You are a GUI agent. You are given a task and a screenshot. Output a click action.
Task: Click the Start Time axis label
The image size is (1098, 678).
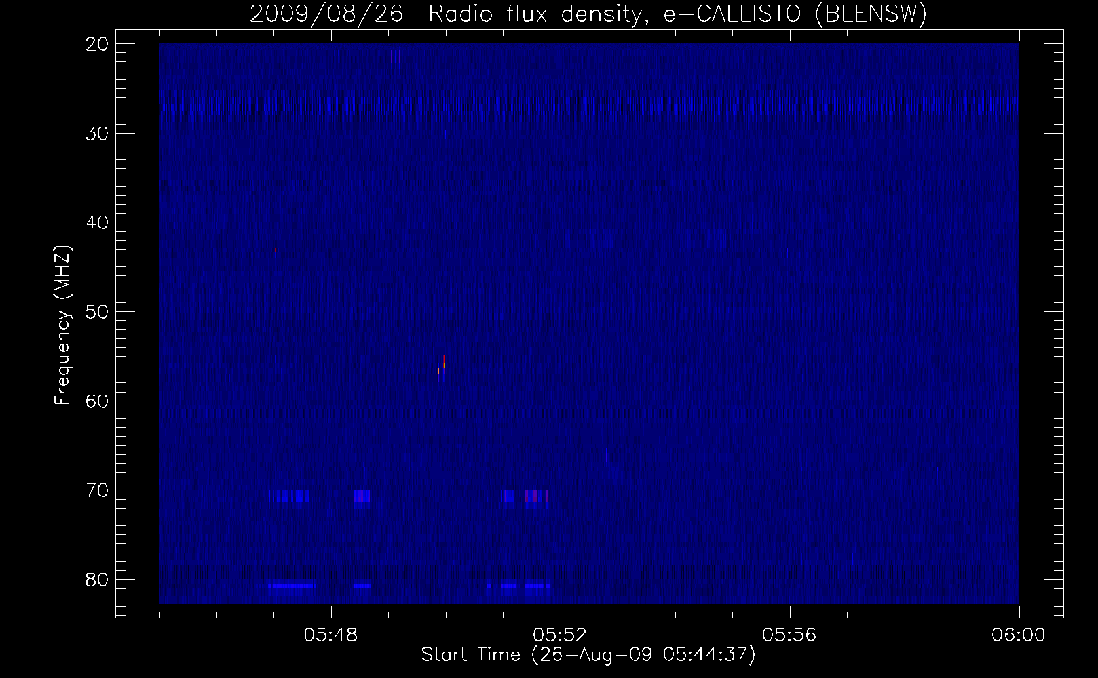588,655
